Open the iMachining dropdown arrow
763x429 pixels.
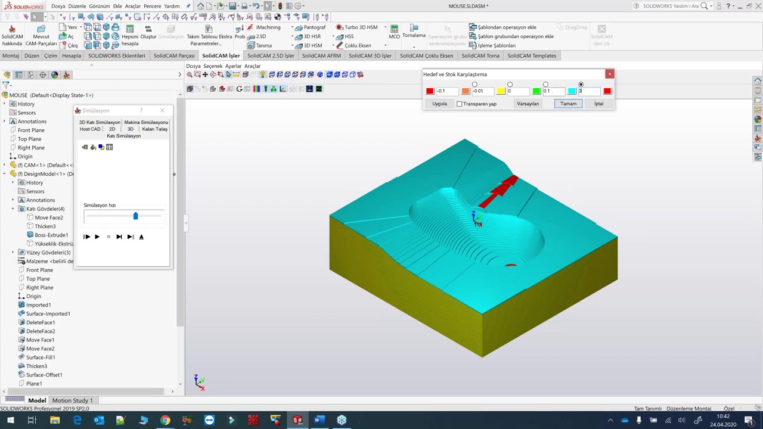click(293, 27)
